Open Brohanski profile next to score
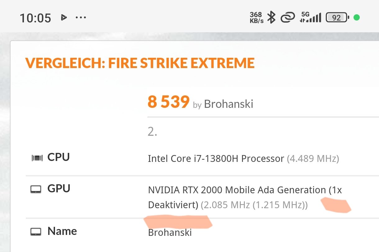The image size is (379, 252). (228, 104)
